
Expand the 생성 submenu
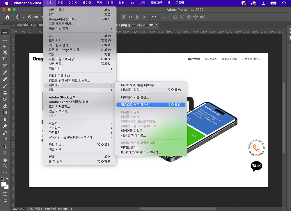pos(80,90)
